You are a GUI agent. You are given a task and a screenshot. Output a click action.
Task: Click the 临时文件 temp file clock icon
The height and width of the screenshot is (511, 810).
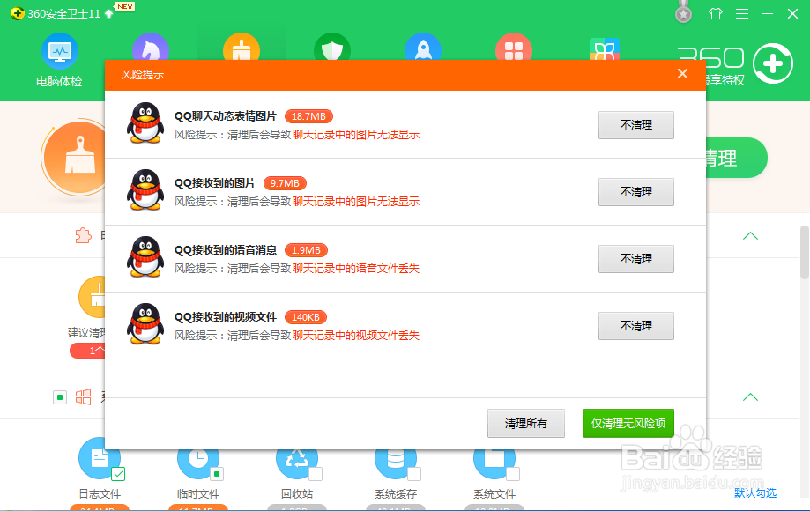[197, 458]
